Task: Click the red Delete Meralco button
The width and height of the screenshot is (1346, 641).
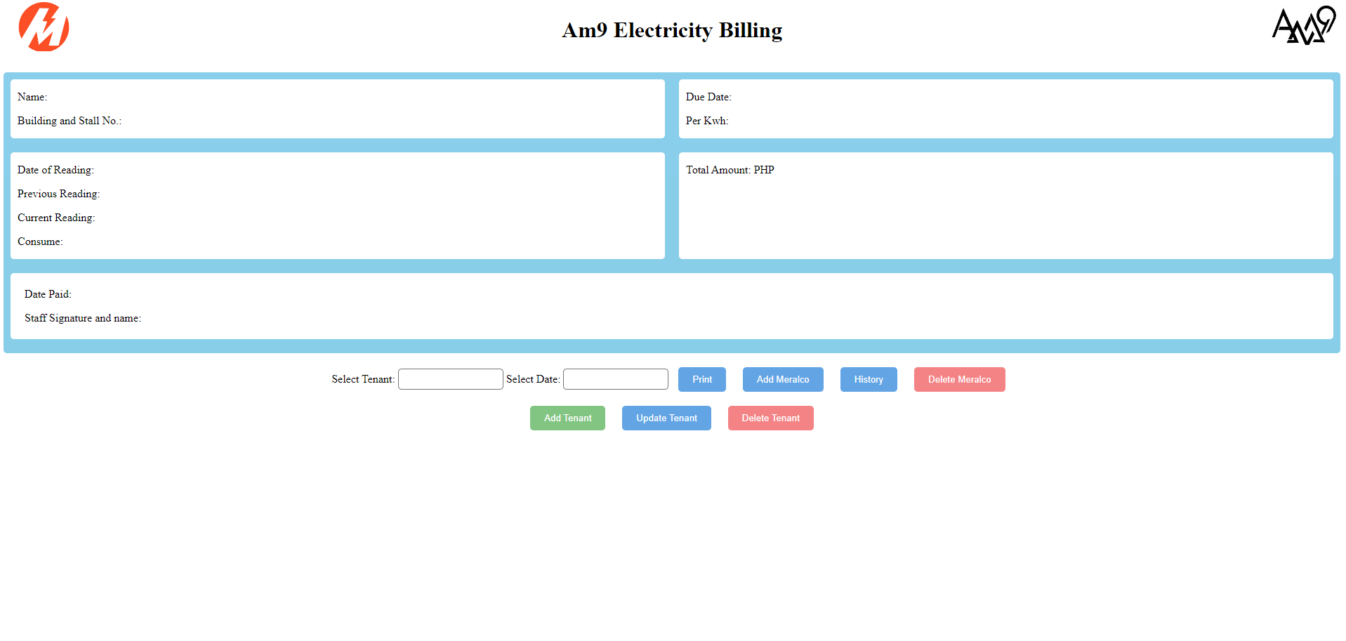Action: (959, 379)
